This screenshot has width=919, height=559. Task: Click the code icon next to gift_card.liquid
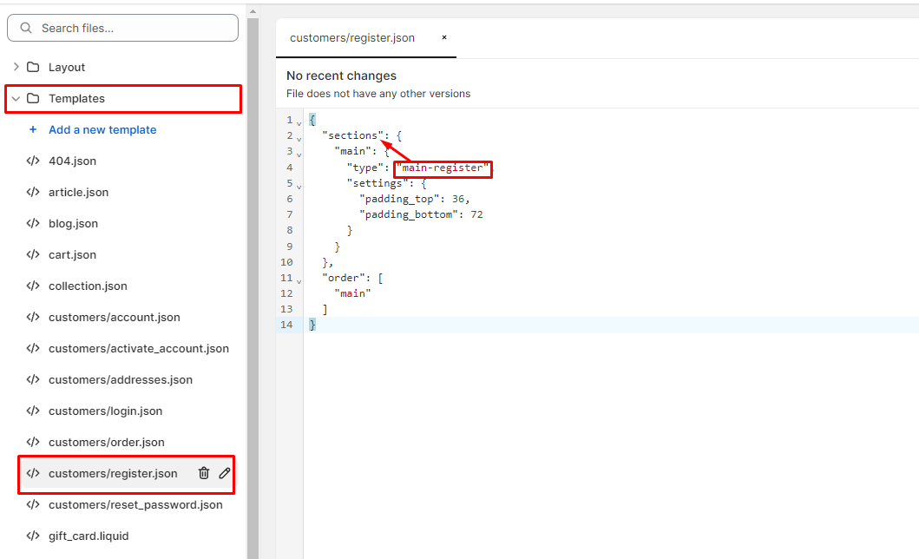click(33, 536)
